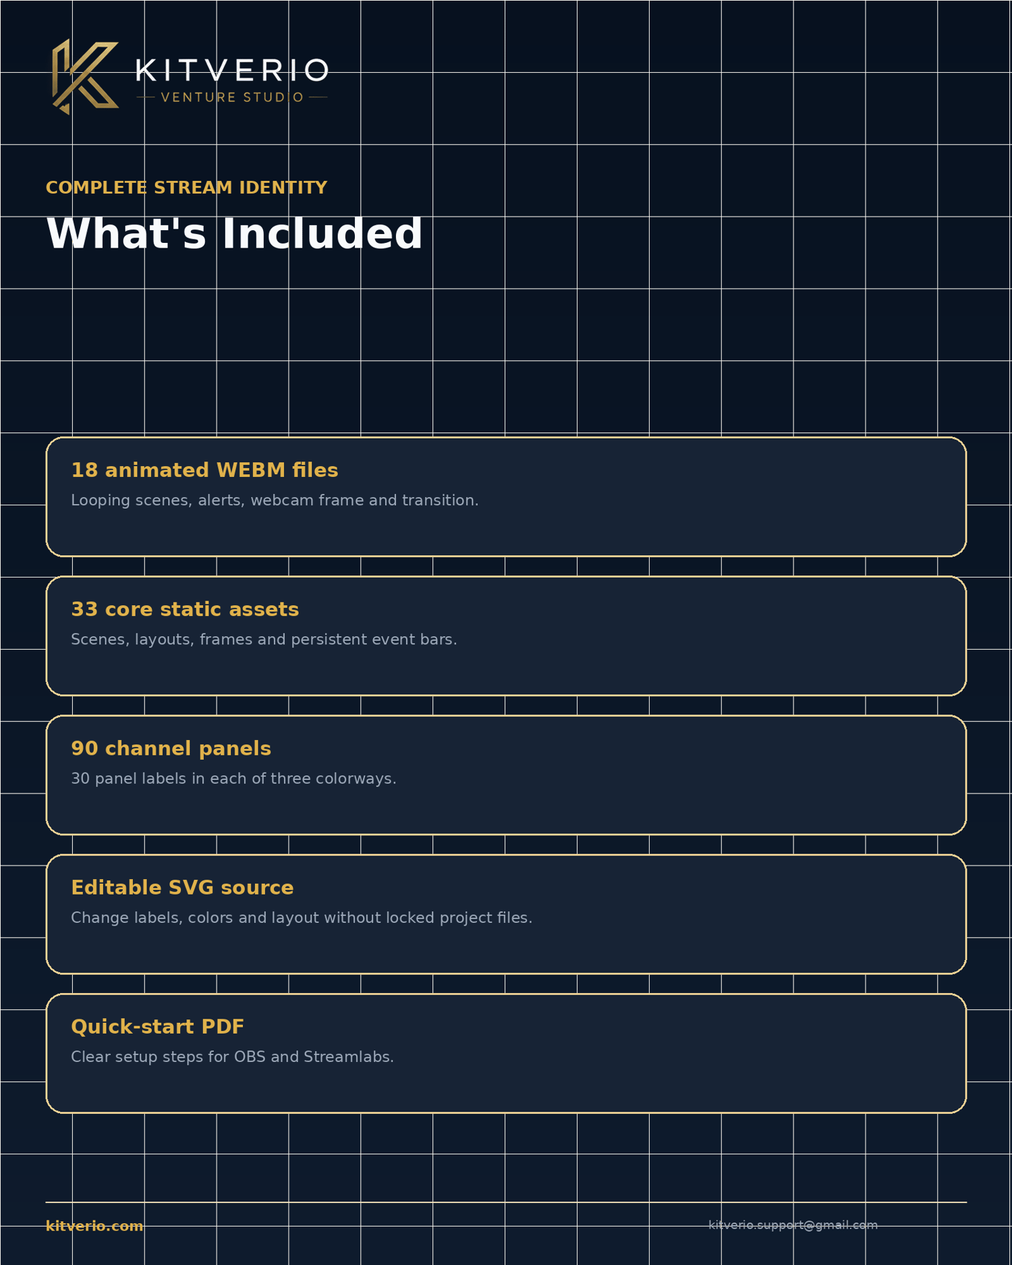Viewport: 1012px width, 1265px height.
Task: Select the 18 animated WEBM files heading
Action: (x=204, y=470)
